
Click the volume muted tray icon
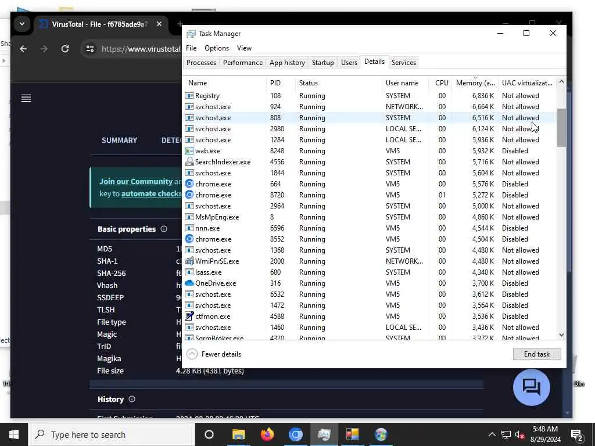(519, 434)
